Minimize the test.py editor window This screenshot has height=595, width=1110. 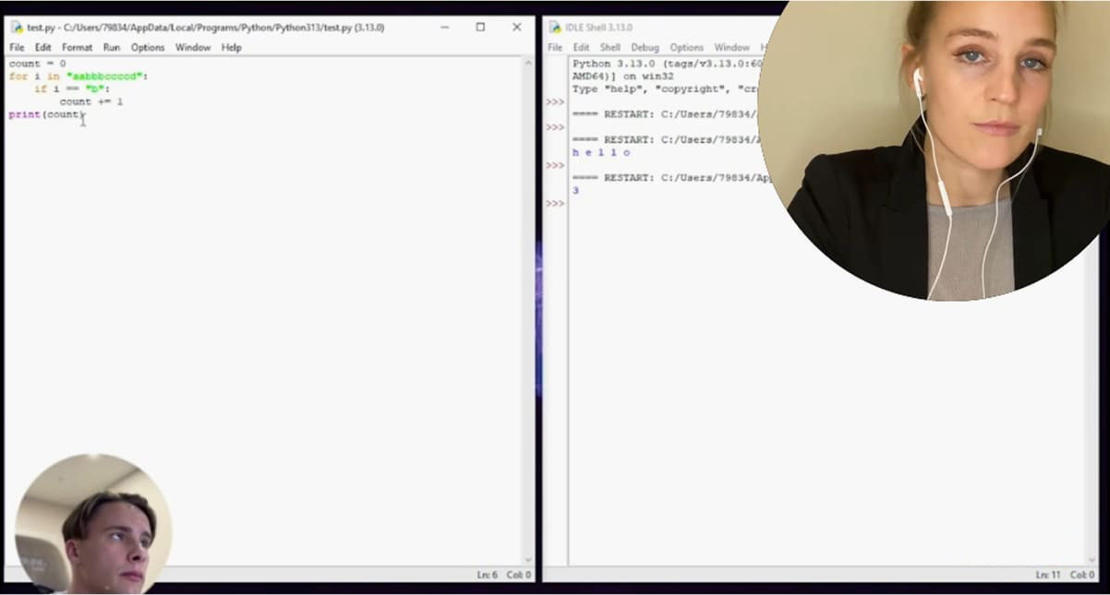[444, 28]
